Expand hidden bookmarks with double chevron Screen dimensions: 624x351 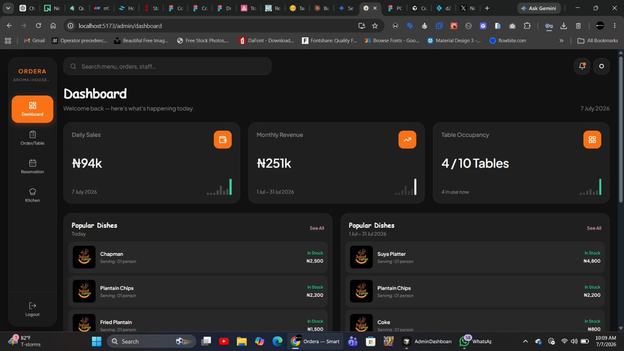tap(562, 40)
